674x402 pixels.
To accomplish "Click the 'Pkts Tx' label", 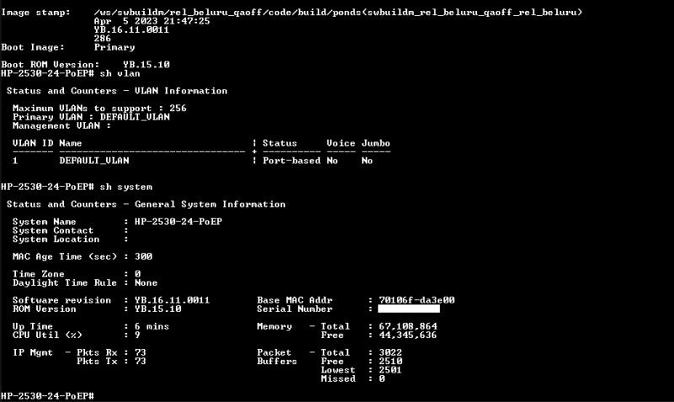I will click(97, 362).
